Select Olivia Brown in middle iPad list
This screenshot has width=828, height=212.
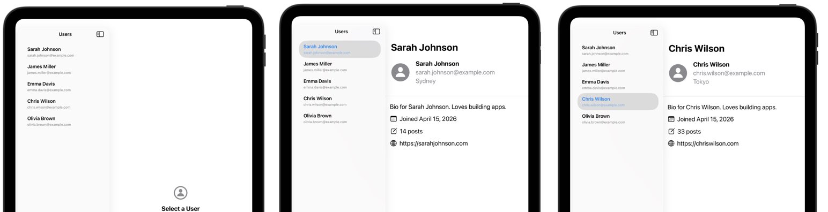pyautogui.click(x=340, y=118)
